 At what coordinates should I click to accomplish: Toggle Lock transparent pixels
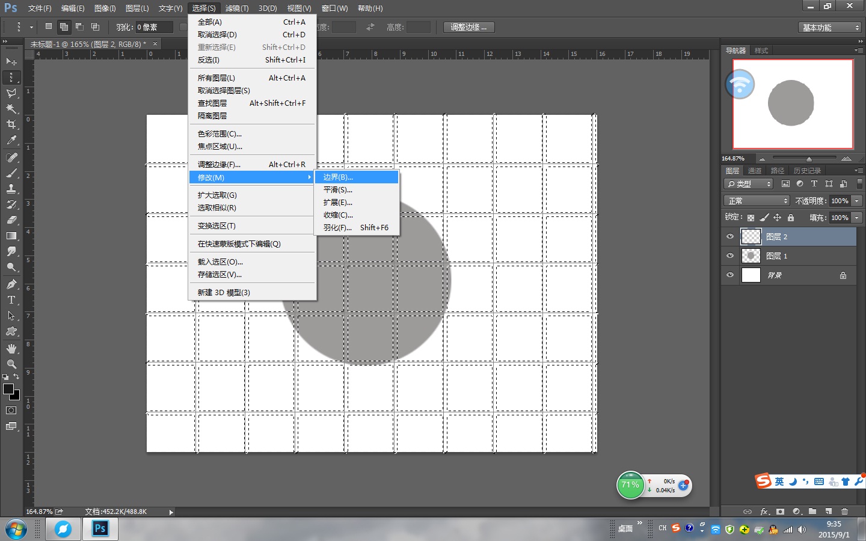coord(751,218)
